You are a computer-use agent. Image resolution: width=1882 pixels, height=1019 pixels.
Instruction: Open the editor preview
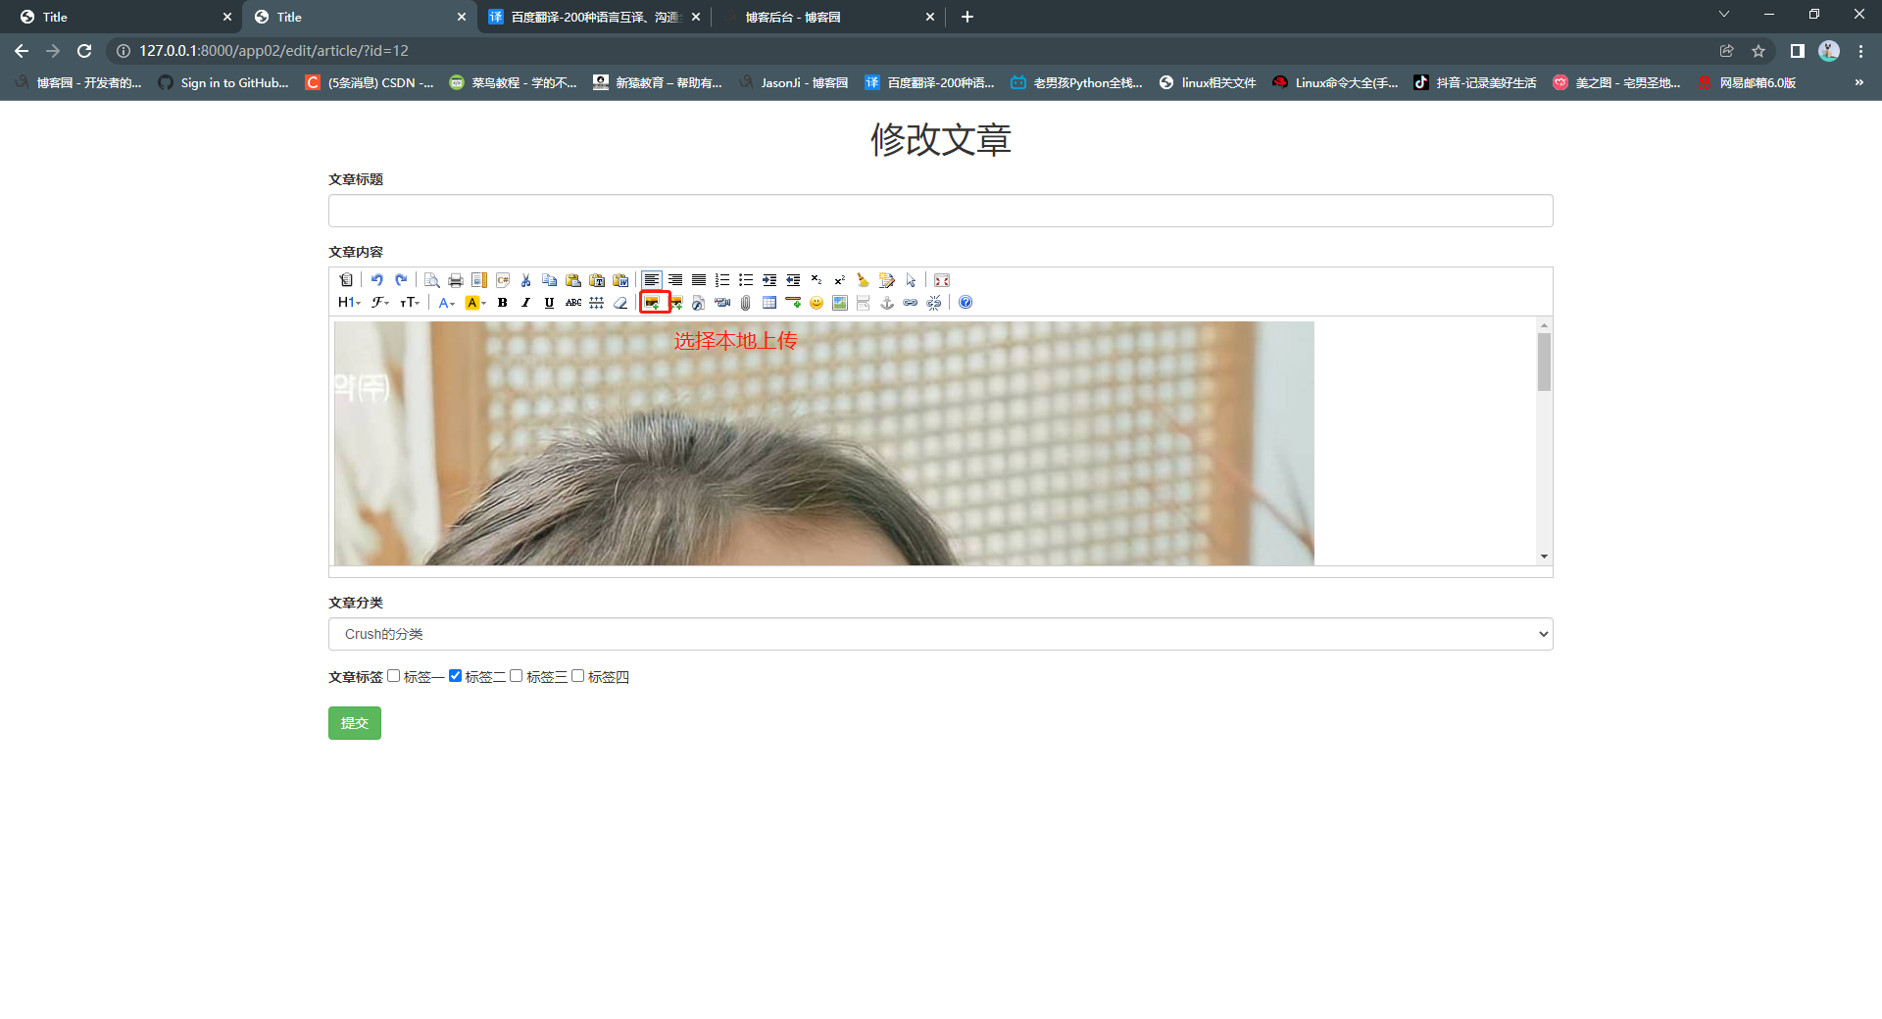point(431,280)
